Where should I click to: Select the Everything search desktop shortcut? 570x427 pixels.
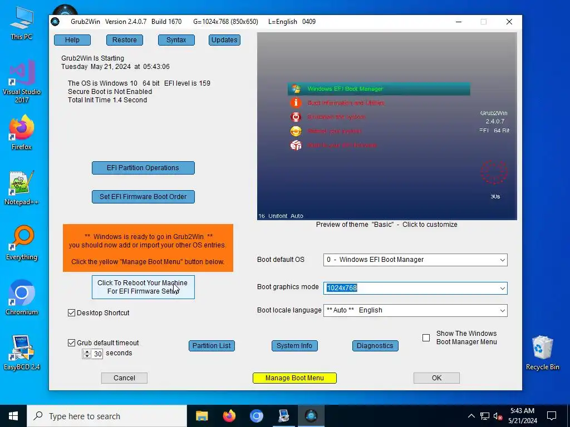point(22,243)
